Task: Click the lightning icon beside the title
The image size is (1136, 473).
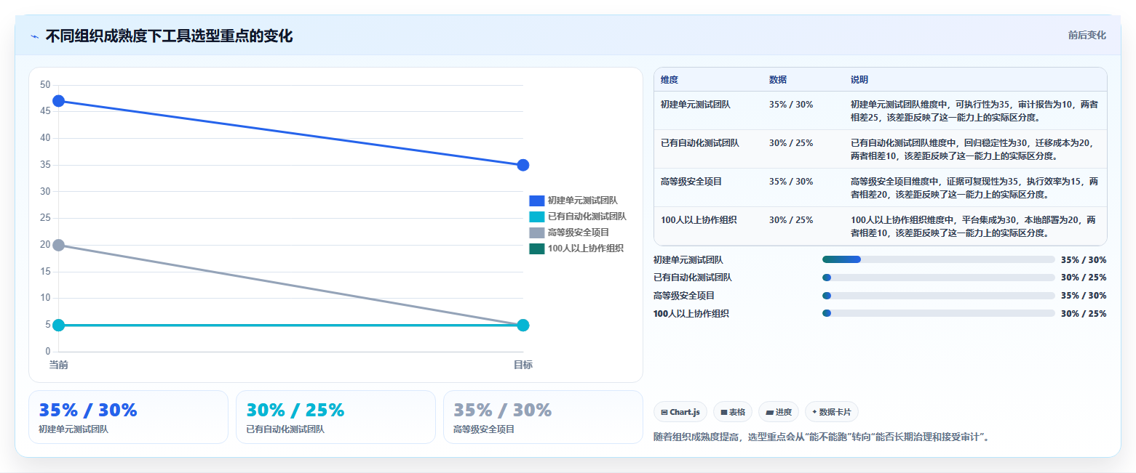Action: tap(34, 36)
